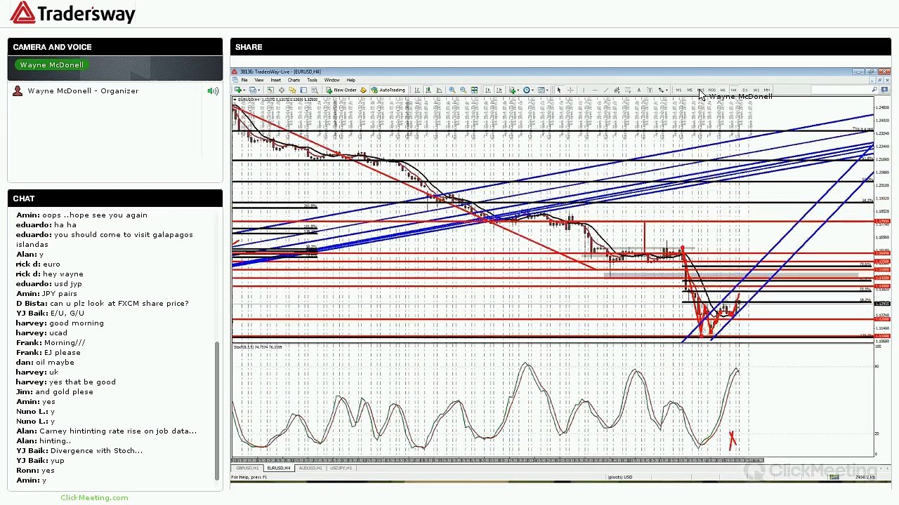Toggle the AutoTrading button
The image size is (899, 505).
pos(388,90)
